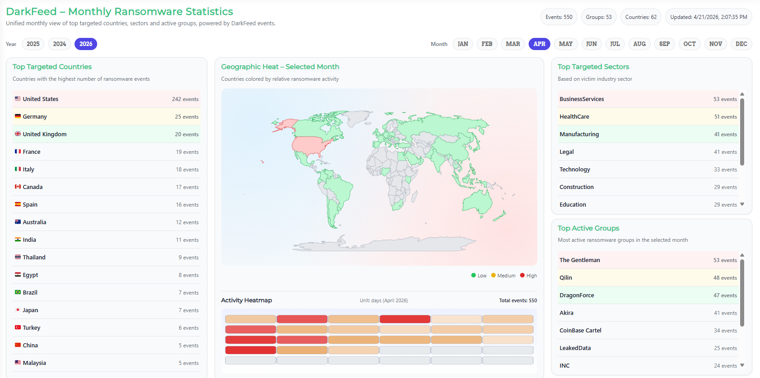Click the China flag icon

[x=18, y=345]
